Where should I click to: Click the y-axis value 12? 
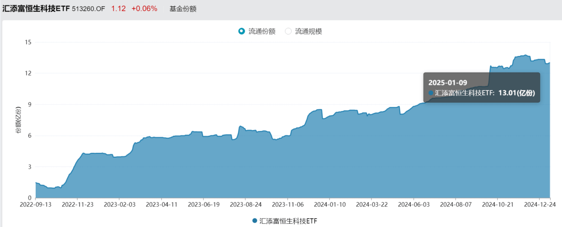point(29,73)
